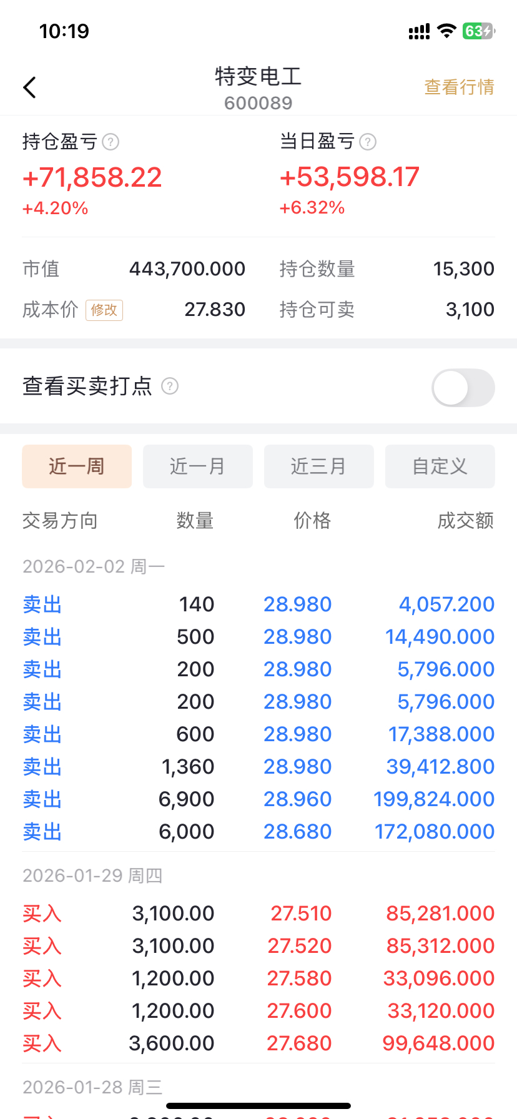Tap the Wi-Fi icon in status bar
517x1119 pixels.
pyautogui.click(x=446, y=31)
